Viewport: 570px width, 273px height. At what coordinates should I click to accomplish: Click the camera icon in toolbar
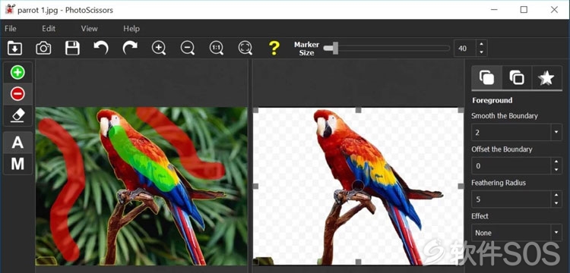click(x=43, y=48)
